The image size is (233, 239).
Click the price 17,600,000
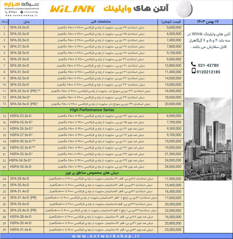click(x=173, y=198)
